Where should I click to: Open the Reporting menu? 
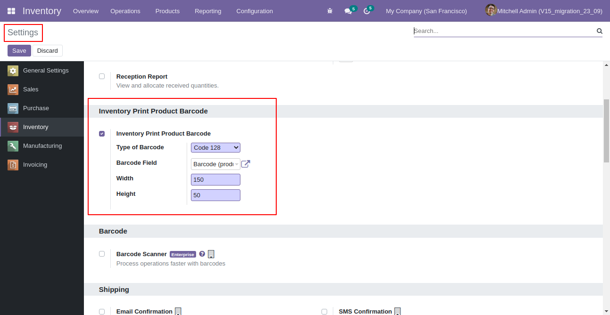coord(208,11)
